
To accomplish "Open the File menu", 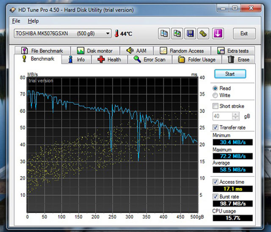I will [16, 21].
